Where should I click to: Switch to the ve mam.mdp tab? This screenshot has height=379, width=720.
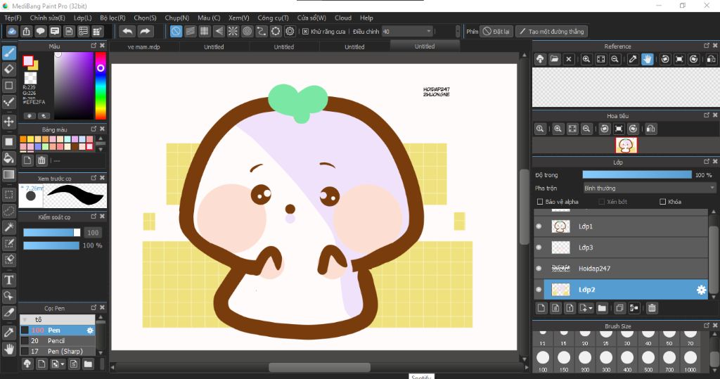[143, 46]
